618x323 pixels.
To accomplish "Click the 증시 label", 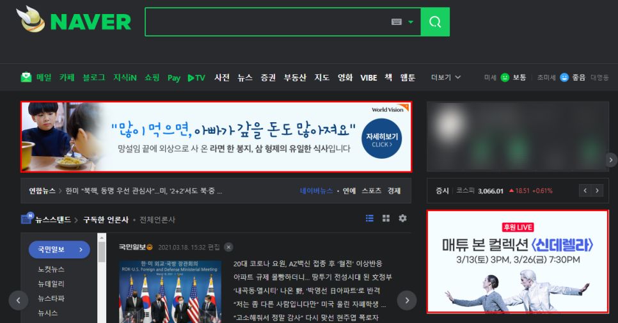I will pyautogui.click(x=442, y=191).
